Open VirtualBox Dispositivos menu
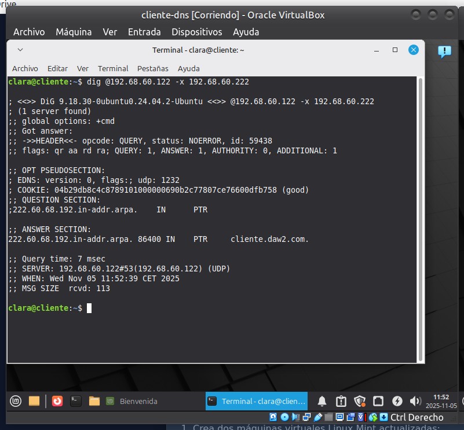This screenshot has width=464, height=430. pos(196,32)
